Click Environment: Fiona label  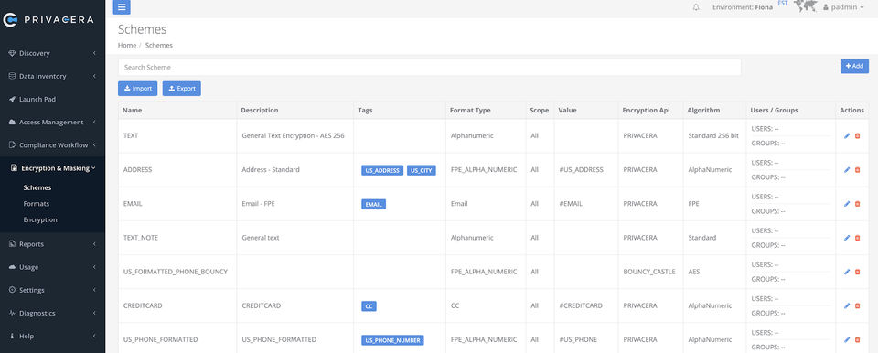pos(743,7)
